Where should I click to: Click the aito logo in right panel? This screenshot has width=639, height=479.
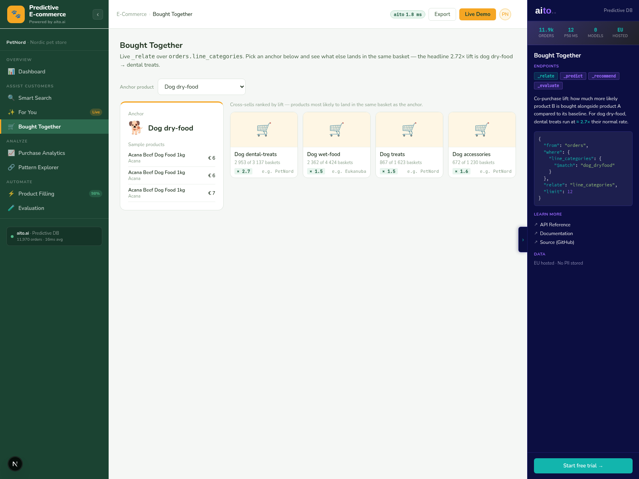point(545,11)
